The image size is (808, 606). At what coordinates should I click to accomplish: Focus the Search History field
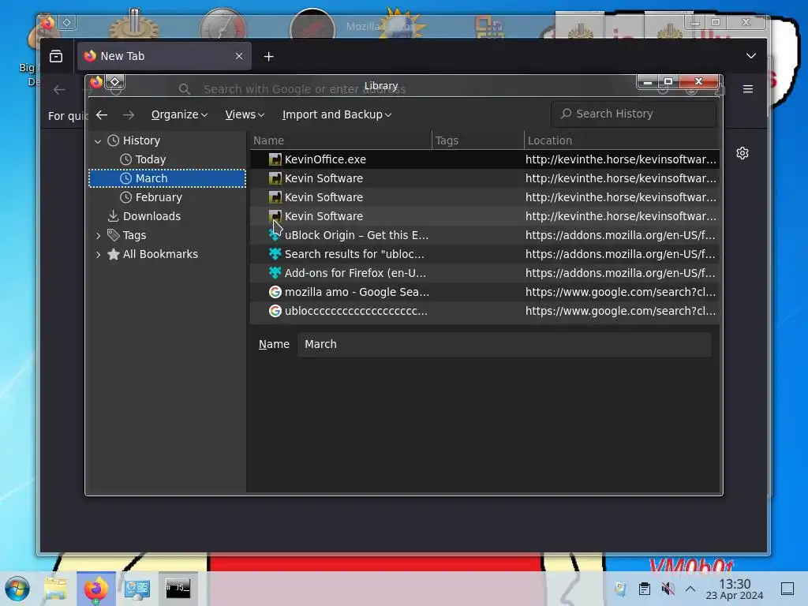pos(634,114)
